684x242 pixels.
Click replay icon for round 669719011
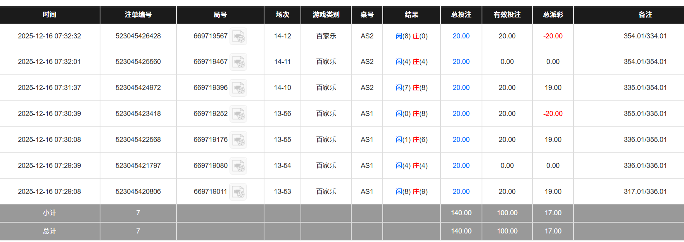[238, 192]
